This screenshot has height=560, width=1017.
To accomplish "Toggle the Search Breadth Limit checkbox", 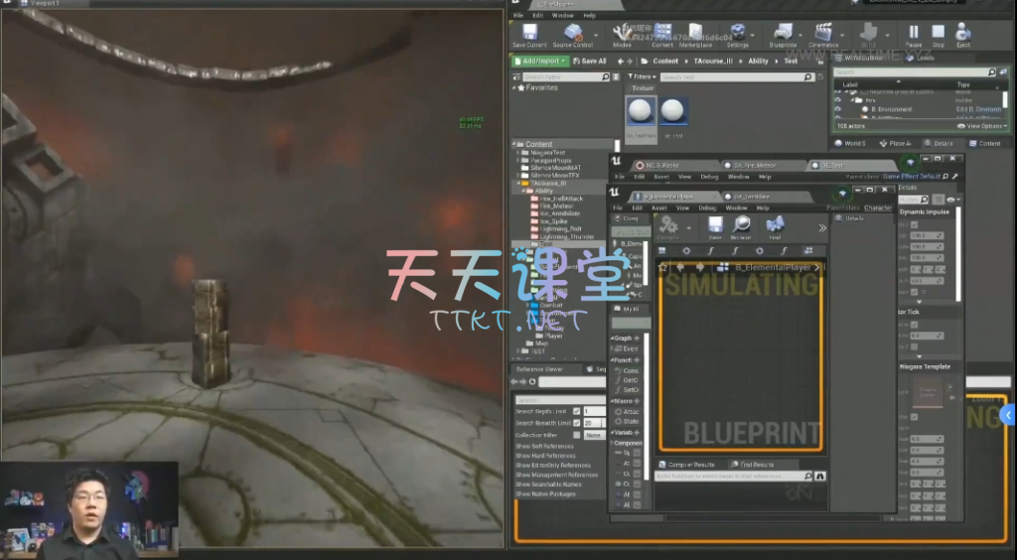I will tap(578, 423).
